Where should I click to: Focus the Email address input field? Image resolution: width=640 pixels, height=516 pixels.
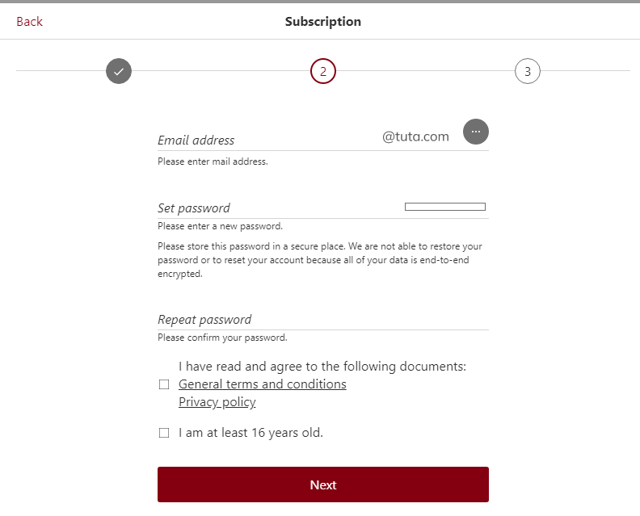click(x=267, y=139)
